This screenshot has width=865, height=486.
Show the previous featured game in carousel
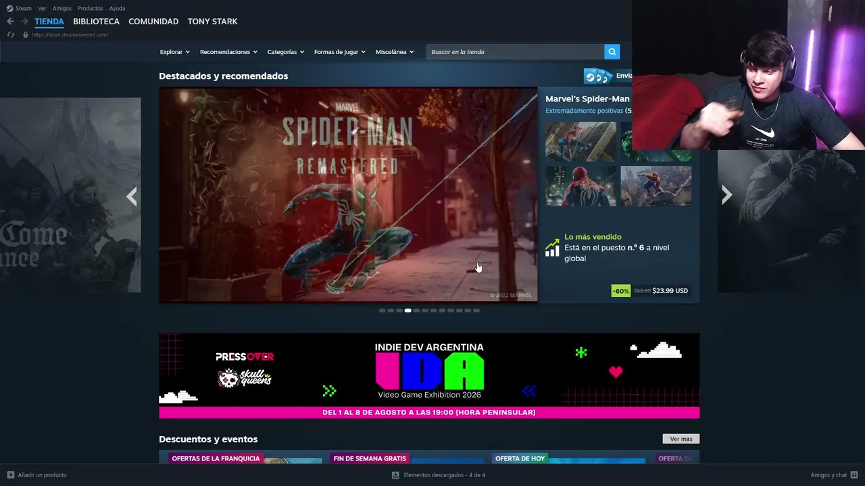point(132,196)
